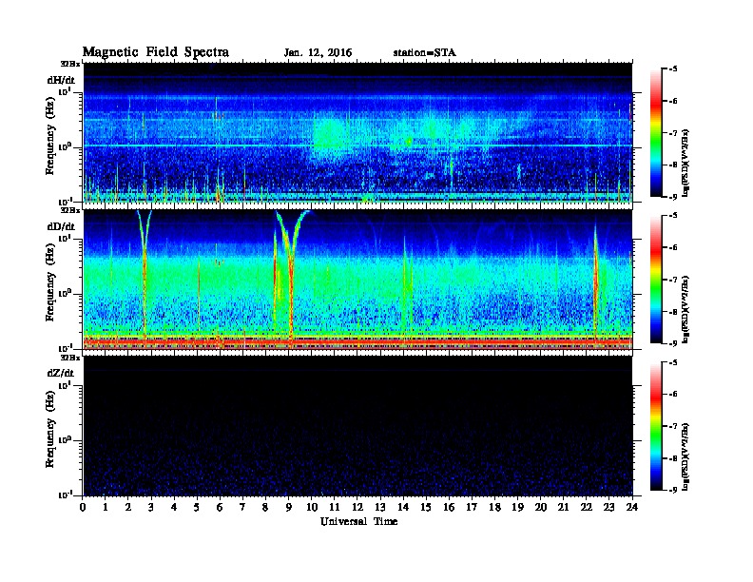This screenshot has height=582, width=753.
Task: Click the log(PSD) label beside dZ/dt color bar
Action: click(685, 456)
